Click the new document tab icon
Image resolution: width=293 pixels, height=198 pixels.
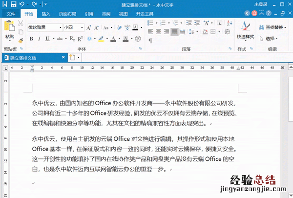click(x=72, y=57)
